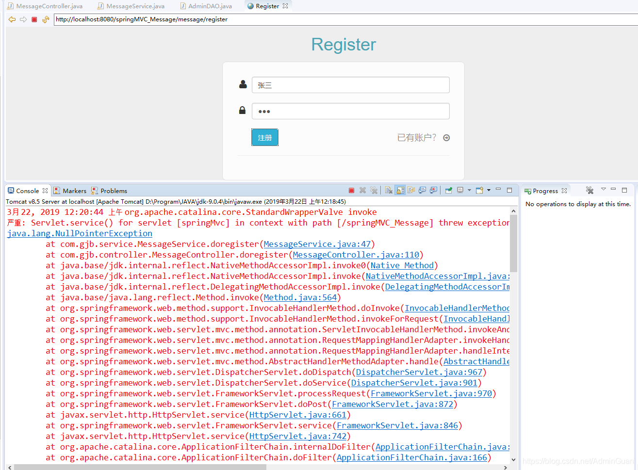Image resolution: width=638 pixels, height=470 pixels.
Task: Remove all terminated launches from console
Action: coord(374,190)
